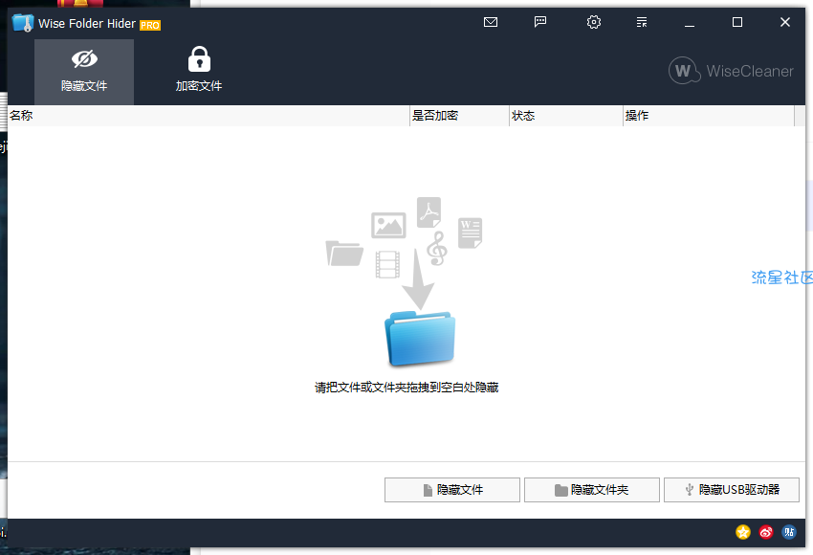This screenshot has height=555, width=813.
Task: Open the menu list icon in title bar
Action: (x=642, y=22)
